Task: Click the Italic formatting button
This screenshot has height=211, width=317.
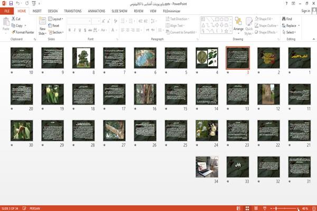Action: [x=74, y=30]
